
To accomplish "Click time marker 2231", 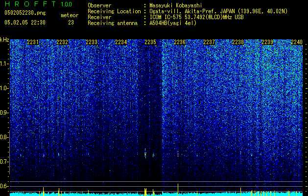I will click(x=33, y=42).
